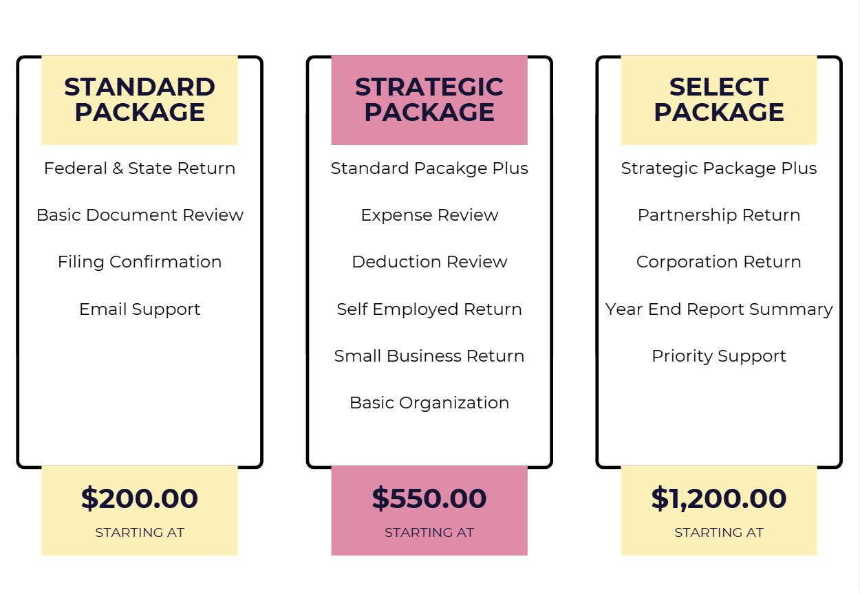Click Deduction Review item
860x594 pixels.
click(429, 262)
